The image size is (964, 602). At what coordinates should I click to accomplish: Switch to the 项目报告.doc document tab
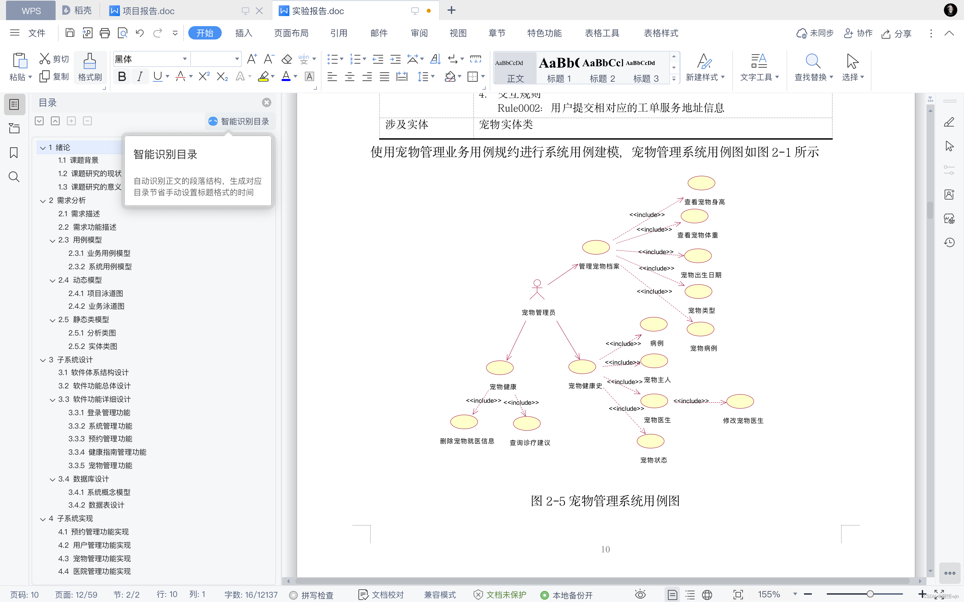coord(148,11)
